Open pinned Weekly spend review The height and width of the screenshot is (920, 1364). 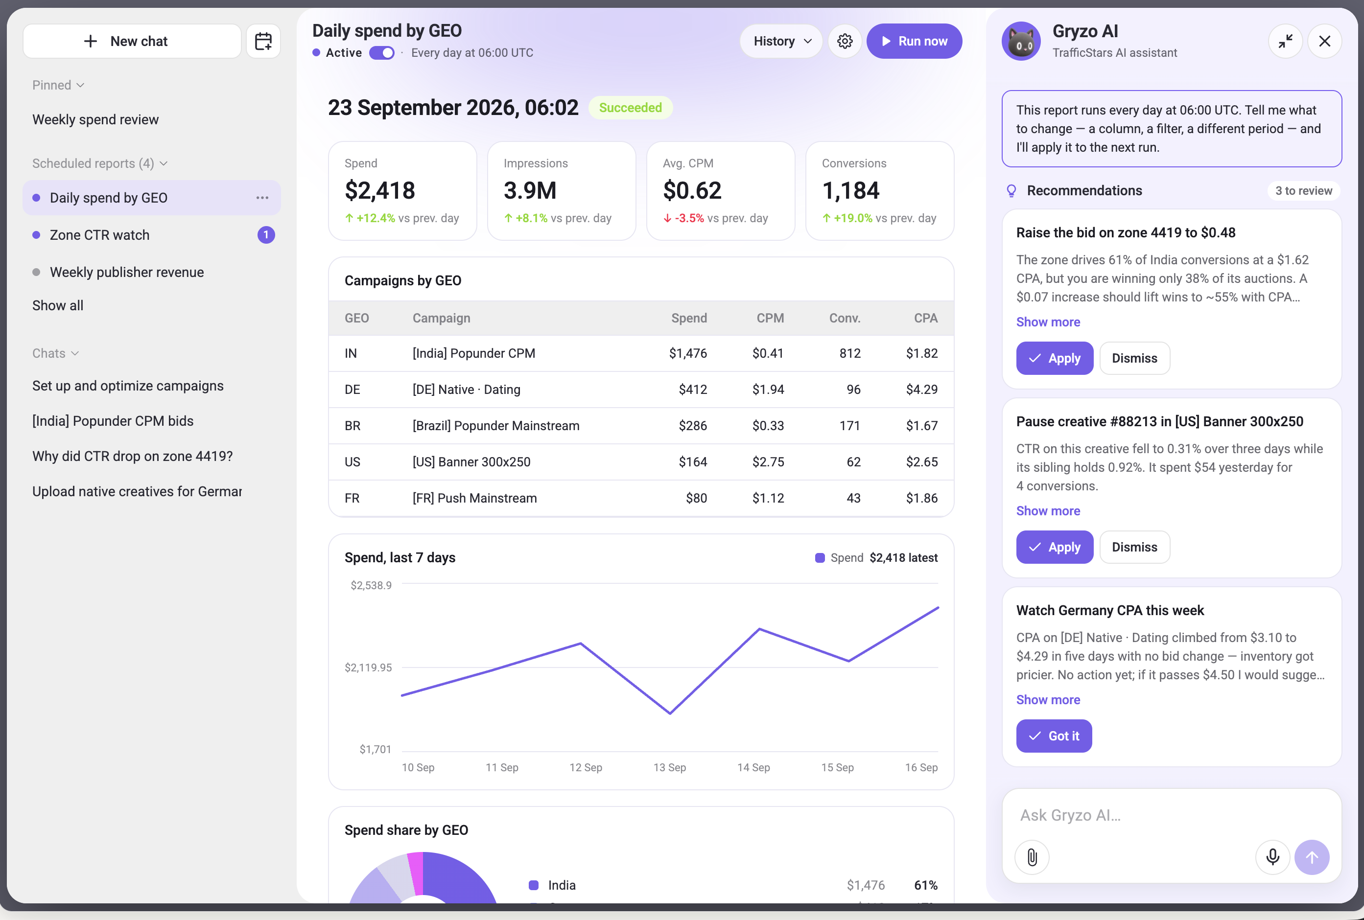pyautogui.click(x=95, y=120)
